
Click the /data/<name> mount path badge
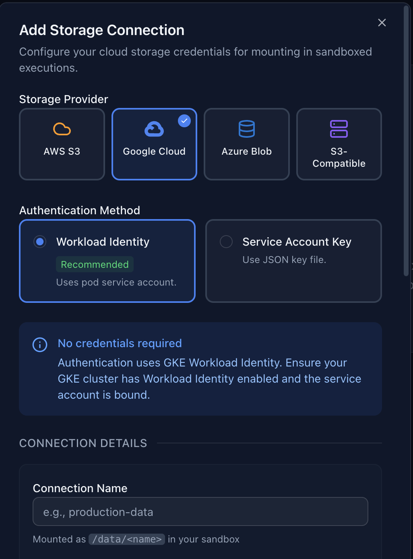coord(126,539)
